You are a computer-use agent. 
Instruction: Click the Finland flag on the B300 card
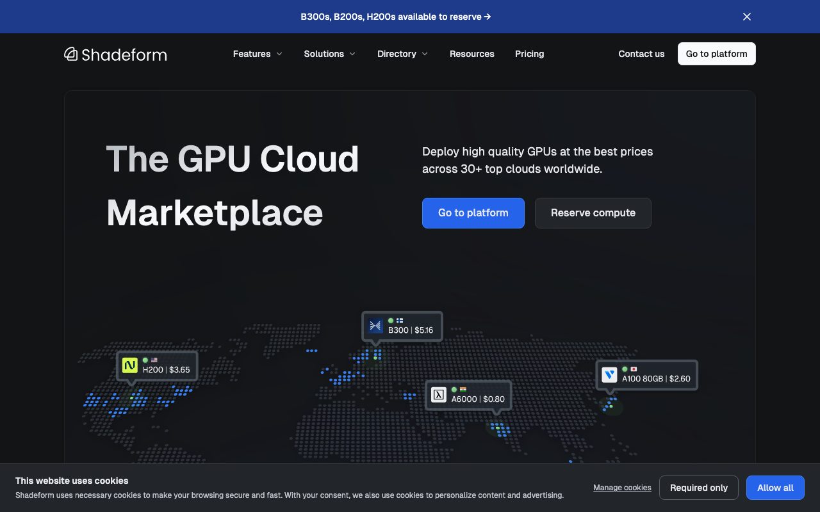[x=400, y=321]
